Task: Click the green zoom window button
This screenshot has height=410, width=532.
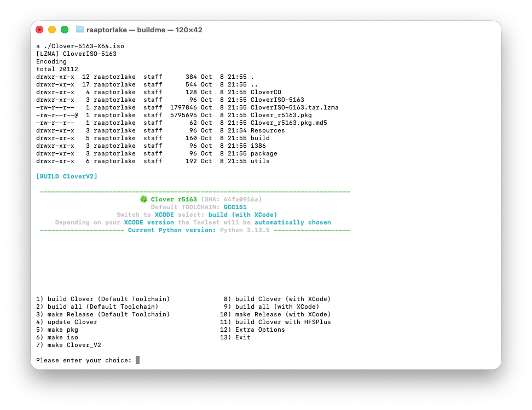Action: 65,30
